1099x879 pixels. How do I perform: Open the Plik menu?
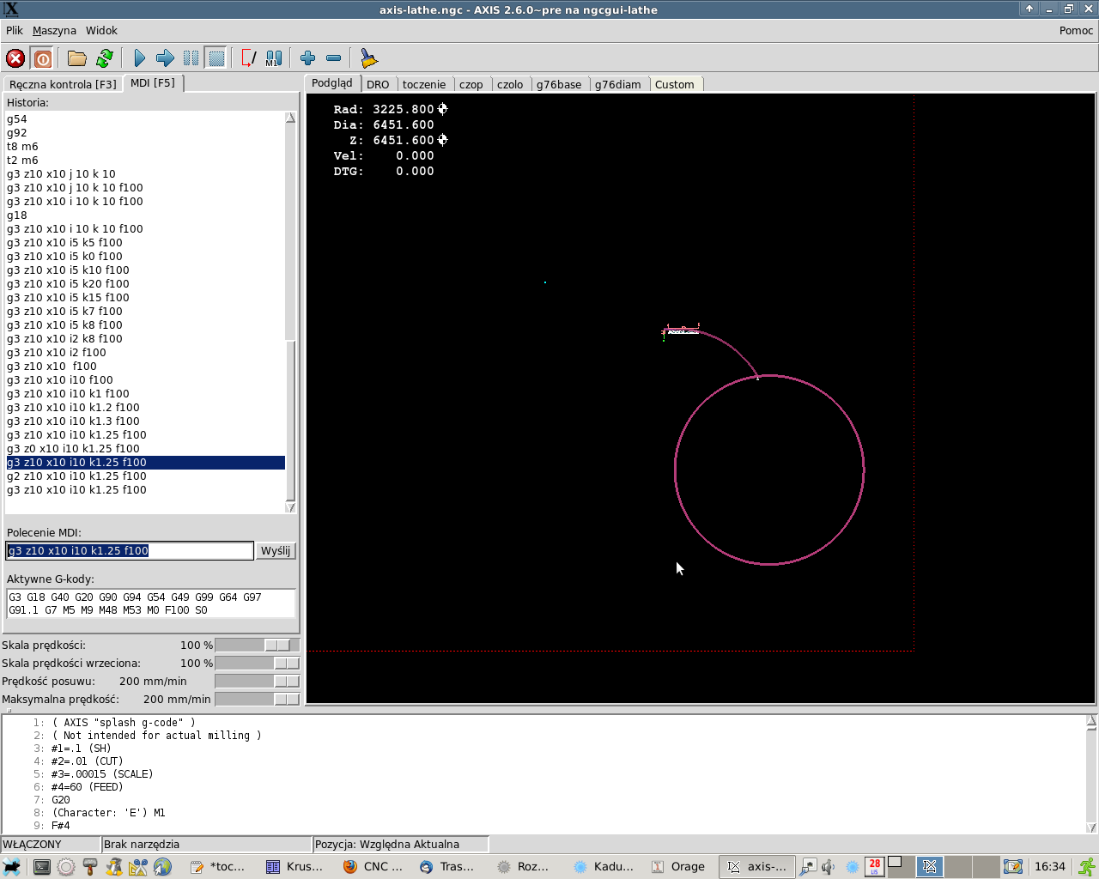tap(15, 31)
